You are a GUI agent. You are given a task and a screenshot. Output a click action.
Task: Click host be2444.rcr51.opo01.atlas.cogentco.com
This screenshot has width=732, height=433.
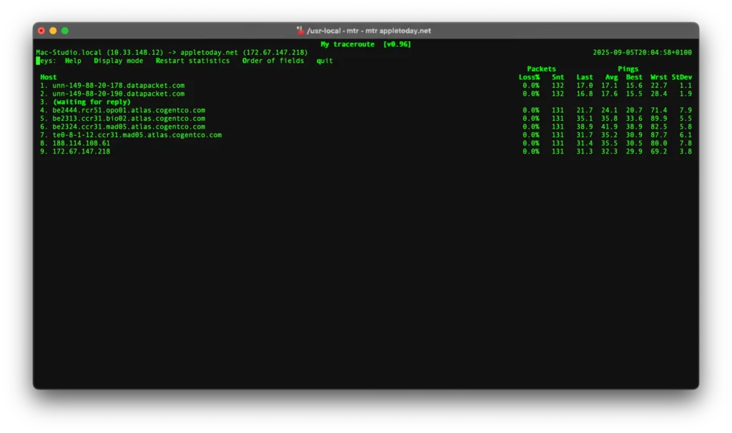(x=129, y=110)
